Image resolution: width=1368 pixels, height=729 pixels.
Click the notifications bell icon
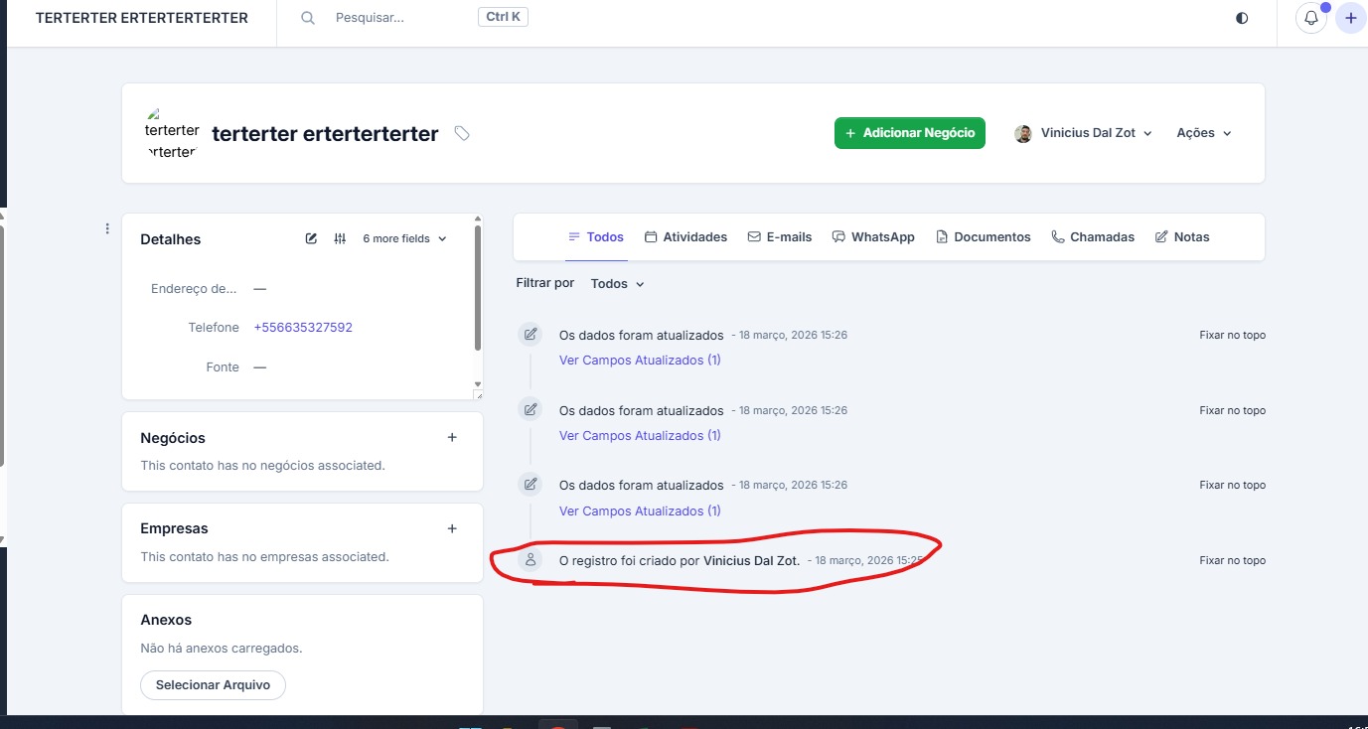[x=1310, y=18]
